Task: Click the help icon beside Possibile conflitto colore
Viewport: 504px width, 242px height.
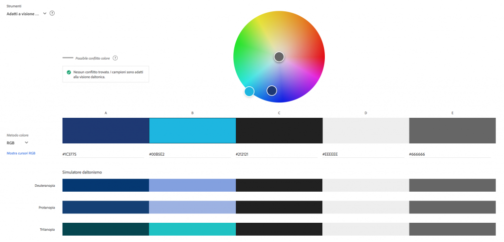Action: [x=115, y=58]
